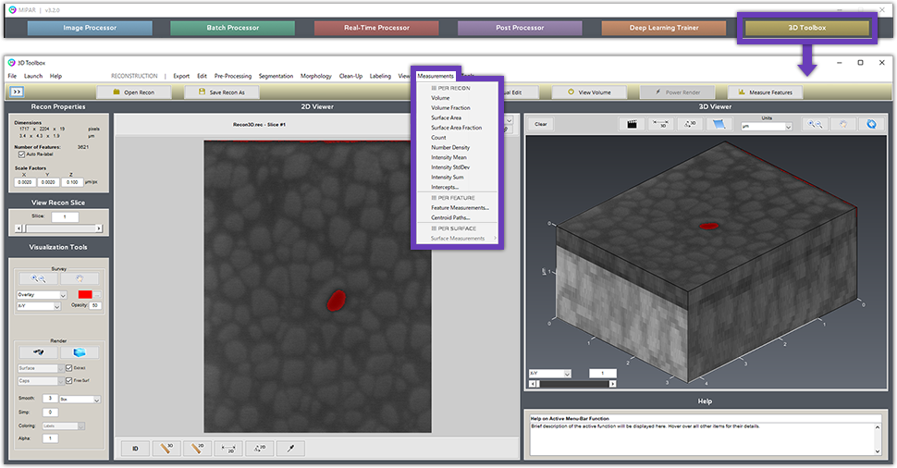Click the ID tool in 2D Viewer

tap(136, 449)
